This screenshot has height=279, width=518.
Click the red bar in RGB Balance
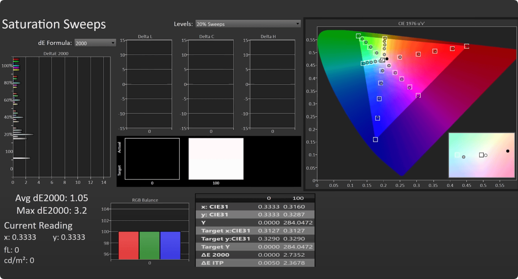(128, 245)
